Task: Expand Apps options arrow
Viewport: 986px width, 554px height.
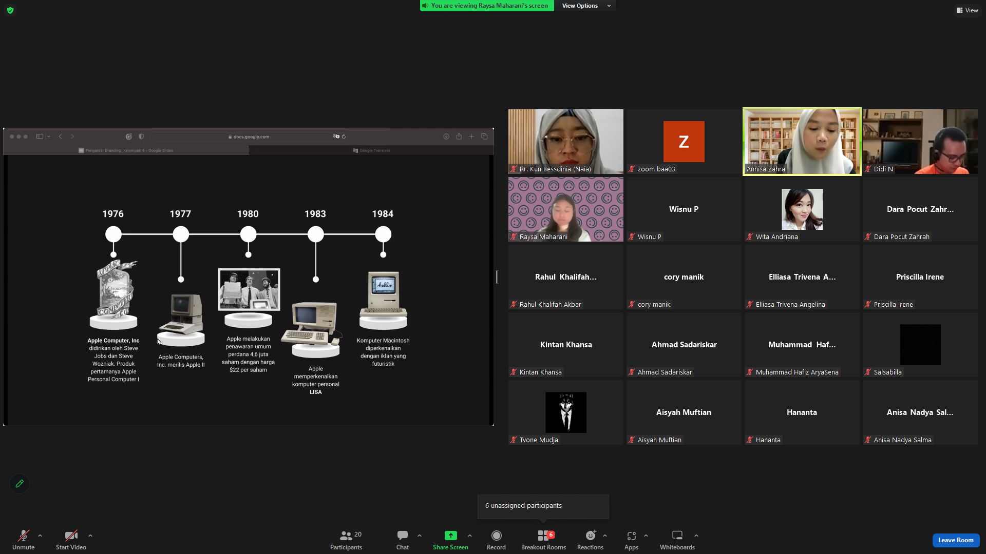Action: [x=646, y=536]
